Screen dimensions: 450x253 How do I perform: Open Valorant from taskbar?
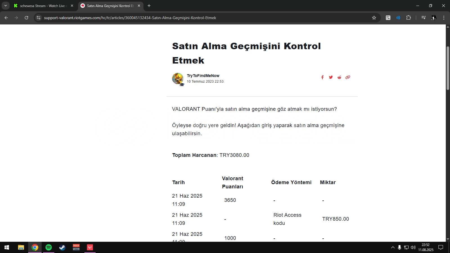point(90,247)
